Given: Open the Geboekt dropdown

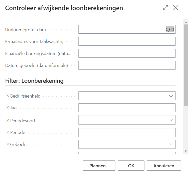Looking at the screenshot, I should click(x=171, y=144).
